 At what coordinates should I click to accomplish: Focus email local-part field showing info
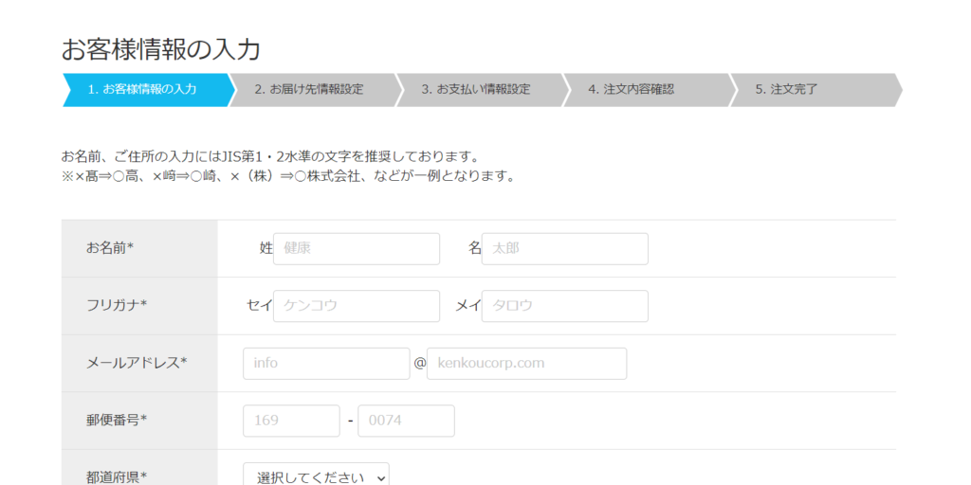[326, 364]
